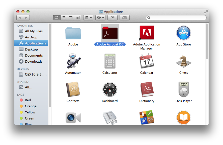Select the Dashboard app icon
Viewport: 223px width, 145px height.
[110, 89]
